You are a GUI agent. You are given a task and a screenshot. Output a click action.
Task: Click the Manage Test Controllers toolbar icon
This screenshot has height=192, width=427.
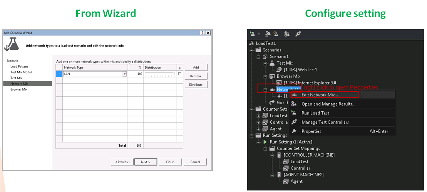tap(298, 34)
